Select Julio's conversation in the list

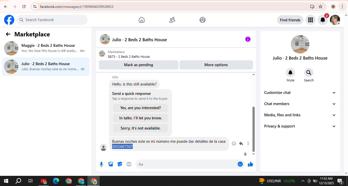tap(46, 67)
